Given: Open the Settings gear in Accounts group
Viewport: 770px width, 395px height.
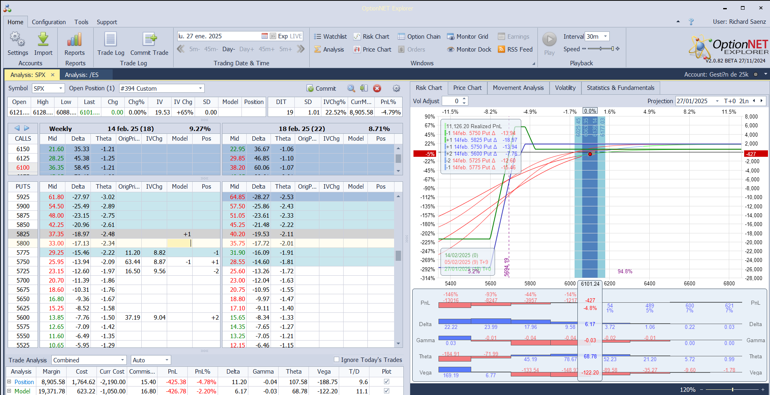Looking at the screenshot, I should click(x=18, y=44).
